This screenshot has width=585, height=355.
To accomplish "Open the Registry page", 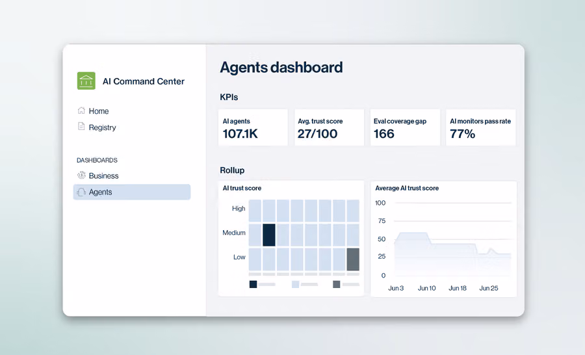I will pos(102,127).
